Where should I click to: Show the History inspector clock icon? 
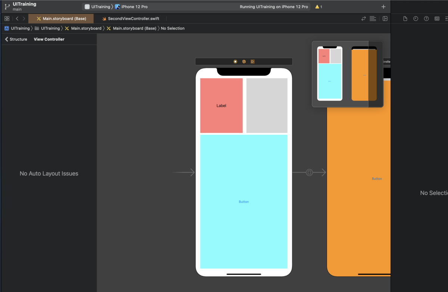click(x=416, y=19)
